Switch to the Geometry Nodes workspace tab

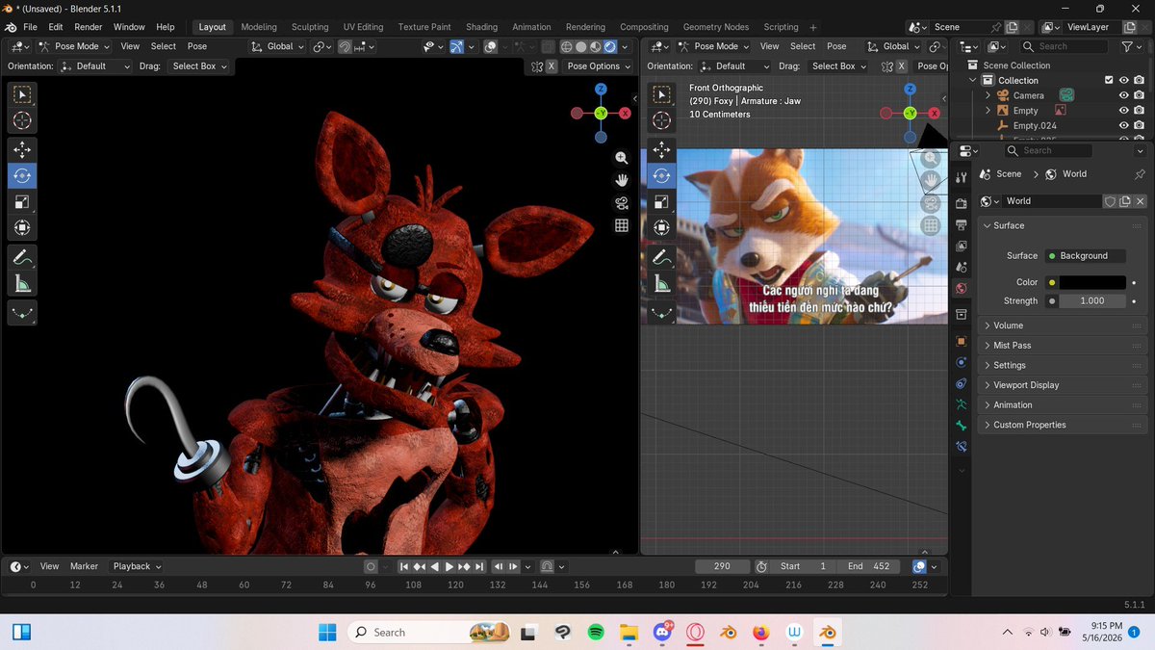coord(715,27)
